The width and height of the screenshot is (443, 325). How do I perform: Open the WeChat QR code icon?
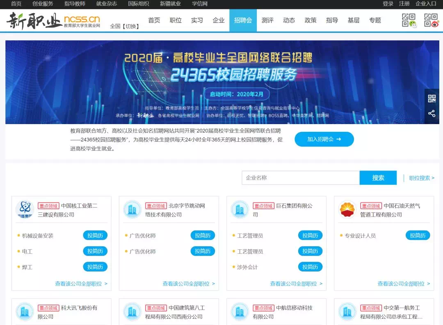(x=409, y=21)
